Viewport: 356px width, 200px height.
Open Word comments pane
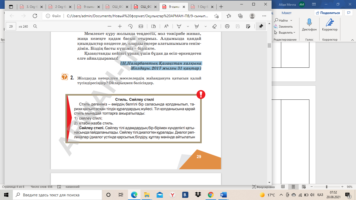pos(348,13)
